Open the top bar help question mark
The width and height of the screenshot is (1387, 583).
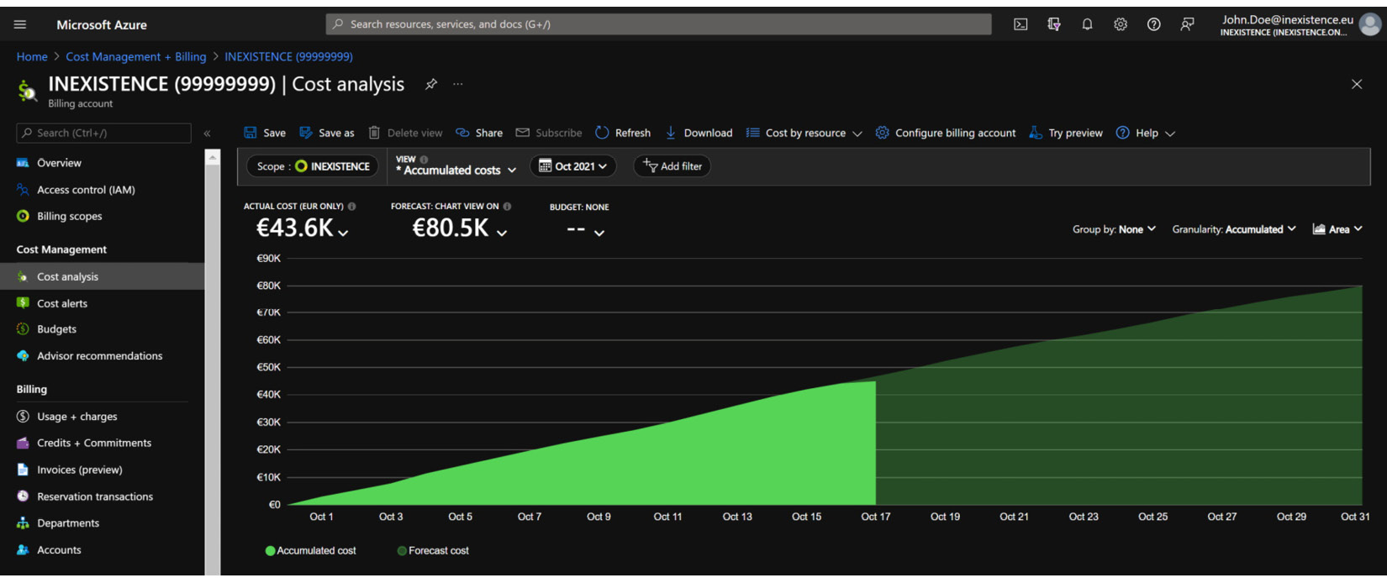coord(1154,24)
